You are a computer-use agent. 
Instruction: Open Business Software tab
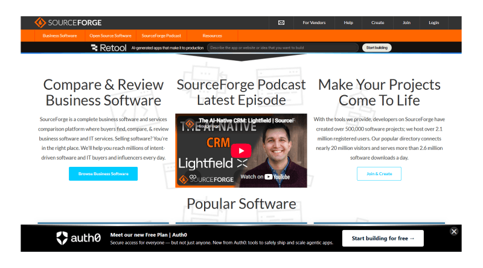click(x=60, y=36)
